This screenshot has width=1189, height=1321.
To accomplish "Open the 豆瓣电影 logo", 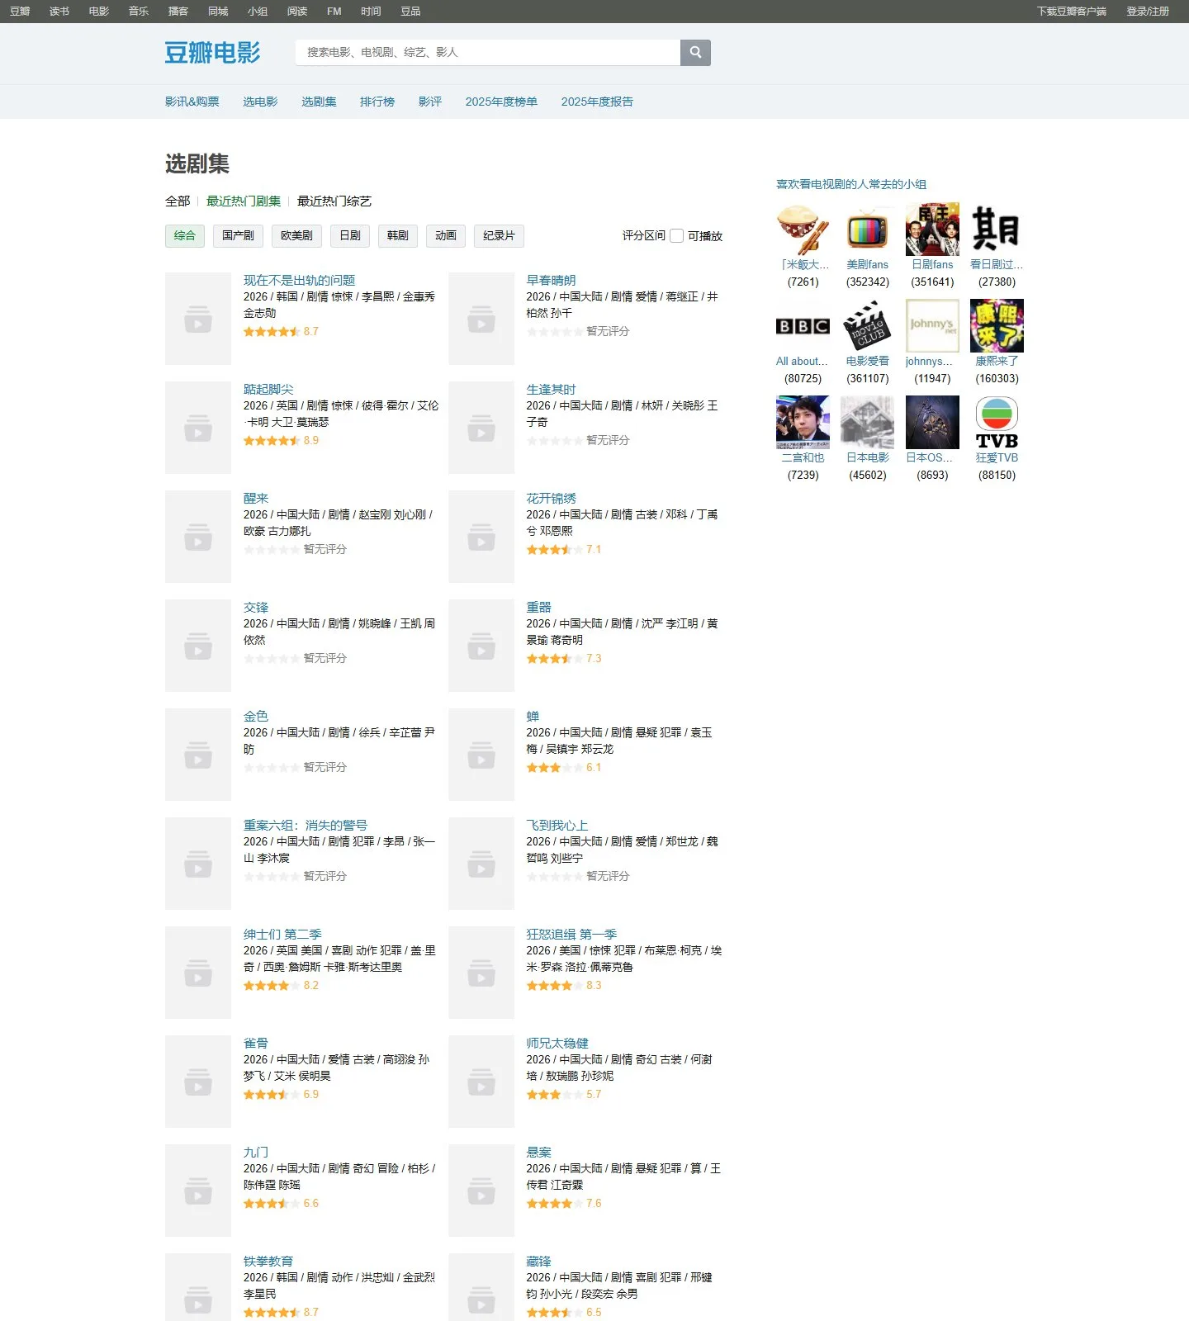I will 212,52.
